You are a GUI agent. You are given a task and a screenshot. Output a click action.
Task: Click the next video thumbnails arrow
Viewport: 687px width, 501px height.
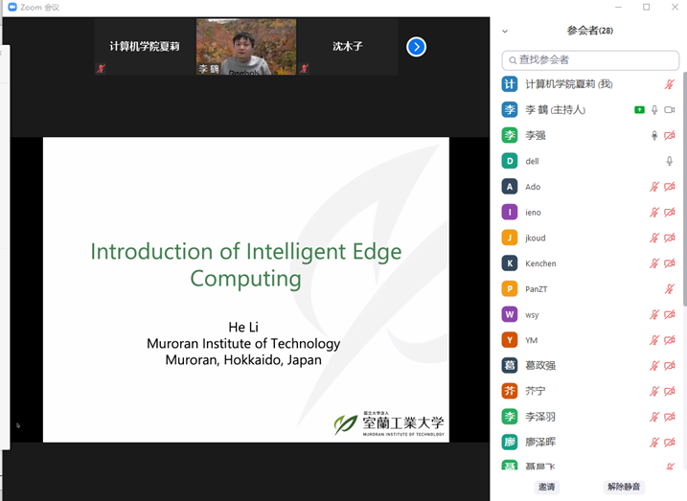416,46
